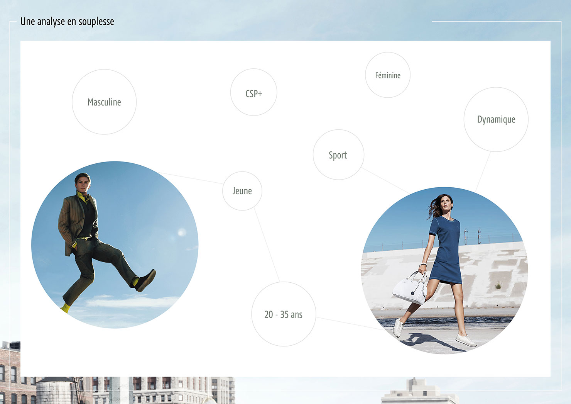571x404 pixels.
Task: Click the Féminine circle
Action: (388, 75)
